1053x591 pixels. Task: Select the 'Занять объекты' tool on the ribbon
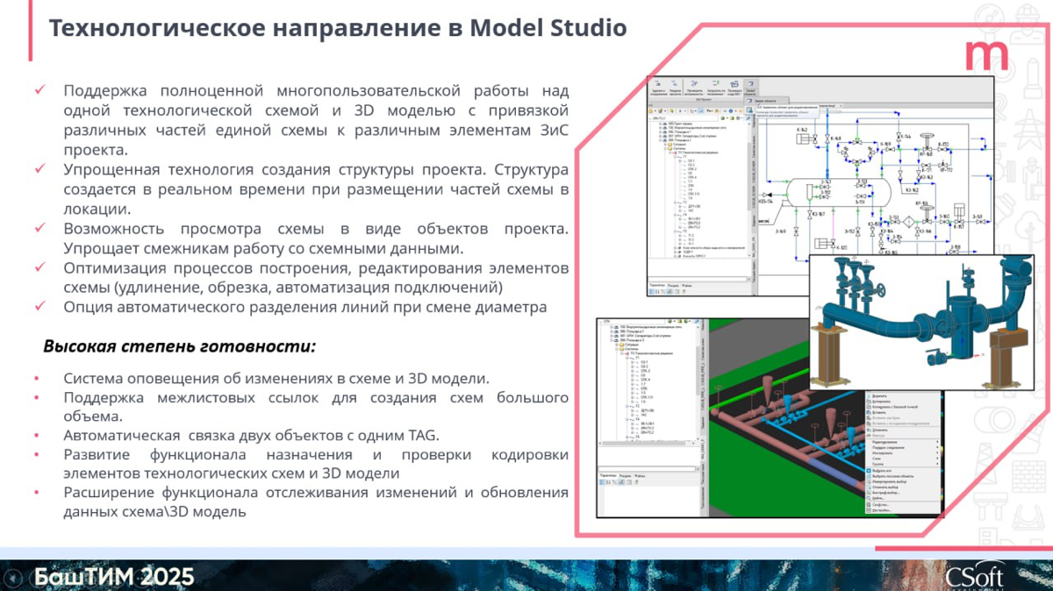[750, 85]
